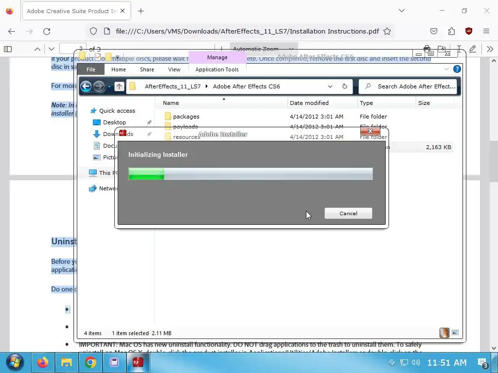498x373 pixels.
Task: Open the address bar history dropdown
Action: 330,86
